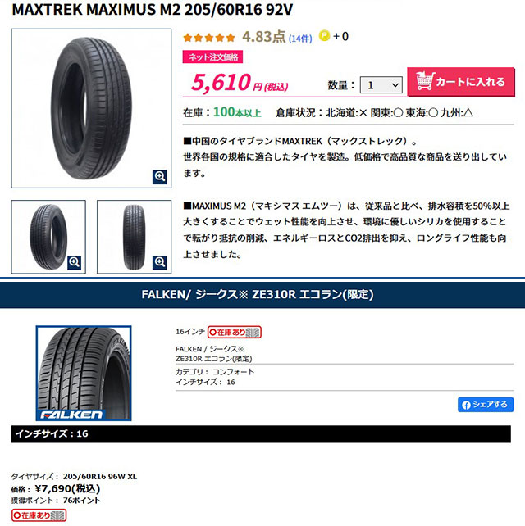Click the yellow P point coin icon
This screenshot has width=525, height=526.
click(325, 35)
